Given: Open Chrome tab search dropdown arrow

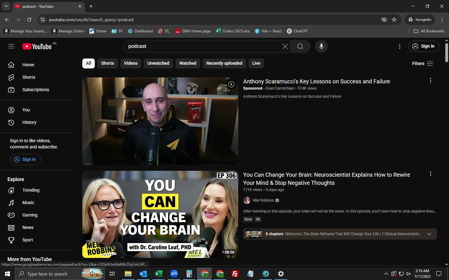Looking at the screenshot, I should pyautogui.click(x=6, y=6).
